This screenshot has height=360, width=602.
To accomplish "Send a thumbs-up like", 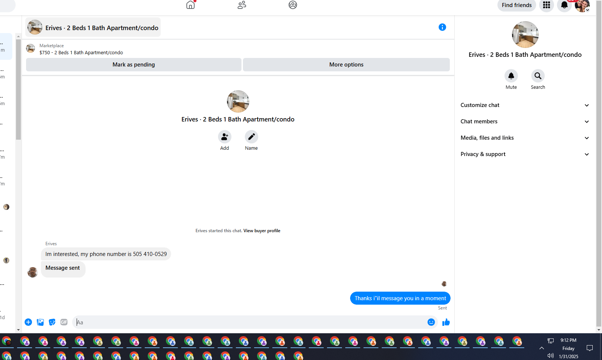I will 446,322.
